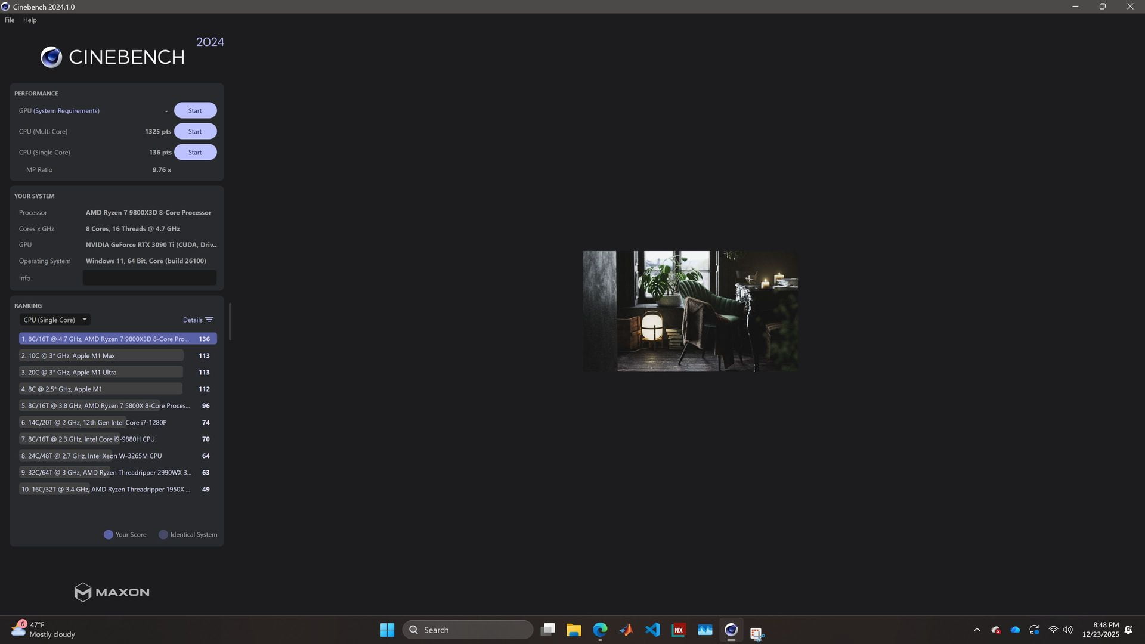Open the blue chart app in taskbar
This screenshot has height=644, width=1145.
pos(705,630)
